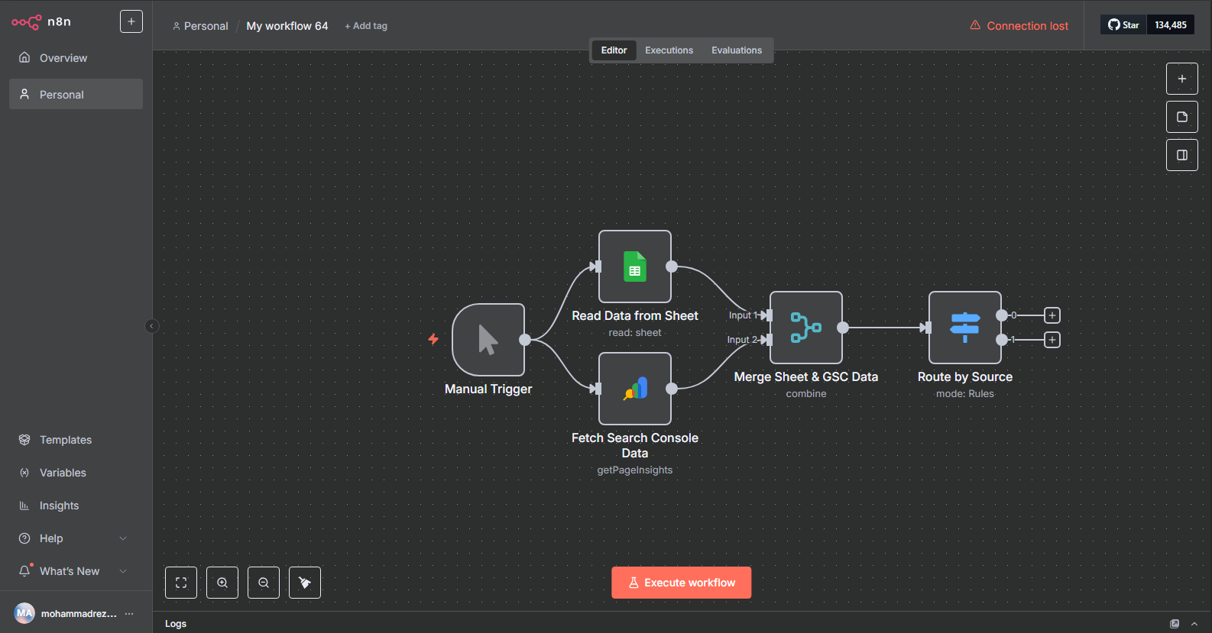Fit workflow to view with zoom-to-fit icon

pyautogui.click(x=181, y=583)
